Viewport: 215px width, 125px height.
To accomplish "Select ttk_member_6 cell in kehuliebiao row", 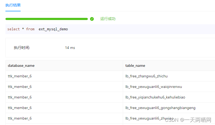I will (64, 97).
